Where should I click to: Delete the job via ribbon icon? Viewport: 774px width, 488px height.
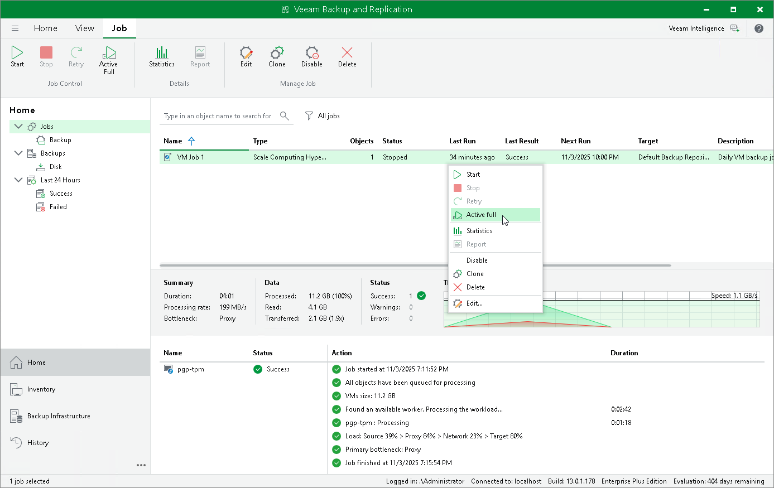tap(347, 52)
